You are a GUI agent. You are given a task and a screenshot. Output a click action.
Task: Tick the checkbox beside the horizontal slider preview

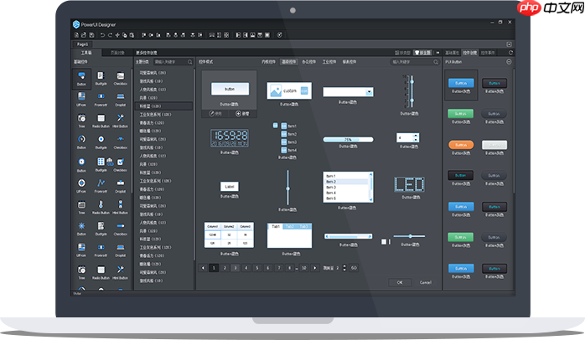384,241
